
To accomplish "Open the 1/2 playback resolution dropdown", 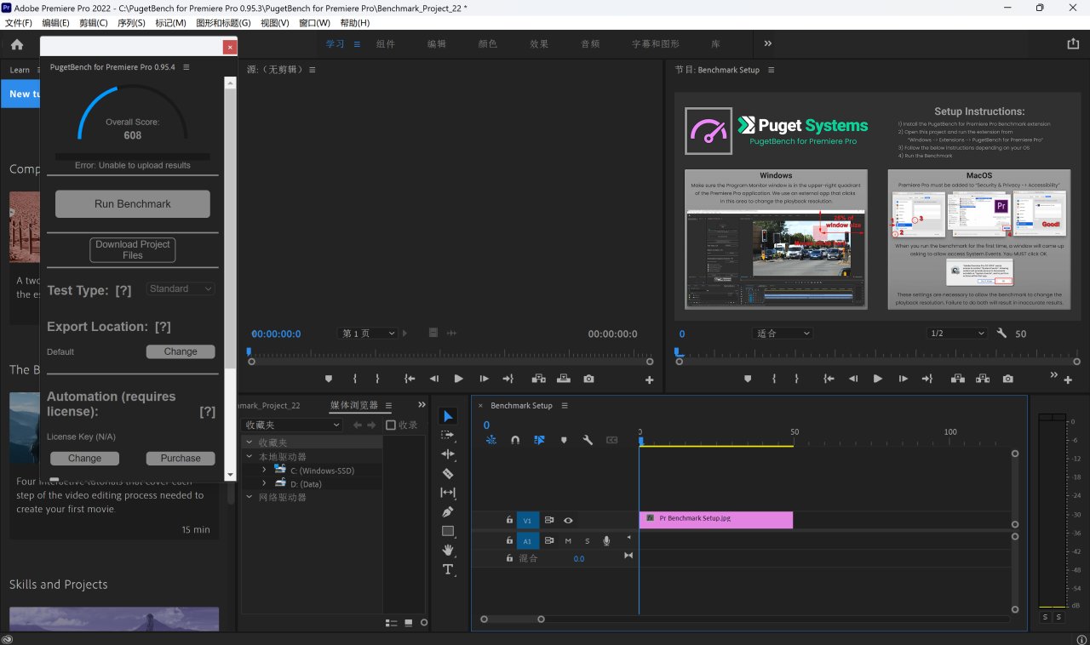I will [x=956, y=334].
